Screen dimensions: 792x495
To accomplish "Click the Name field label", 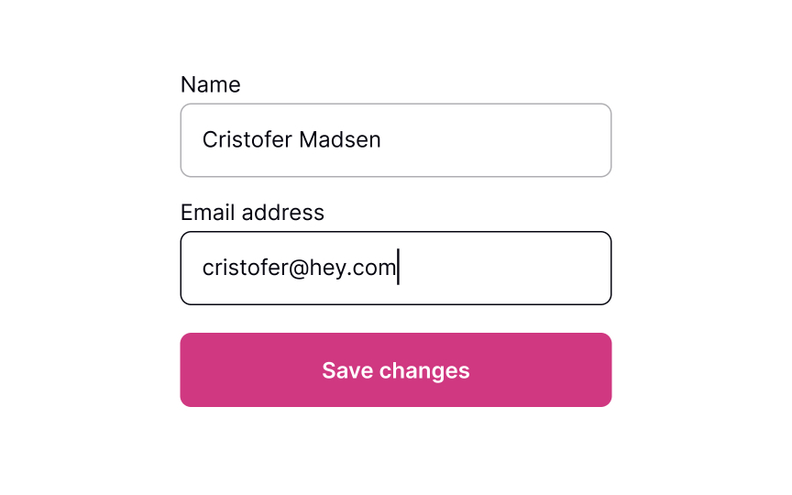I will click(210, 85).
